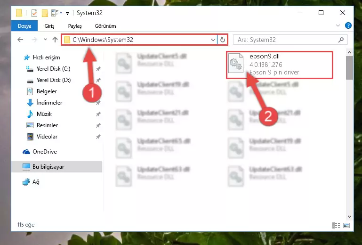Select OneDrive in navigation pane
Viewport: 362px width, 245px height.
tap(45, 152)
